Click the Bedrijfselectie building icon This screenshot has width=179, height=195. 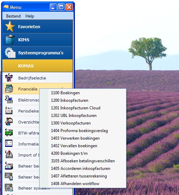(x=9, y=78)
